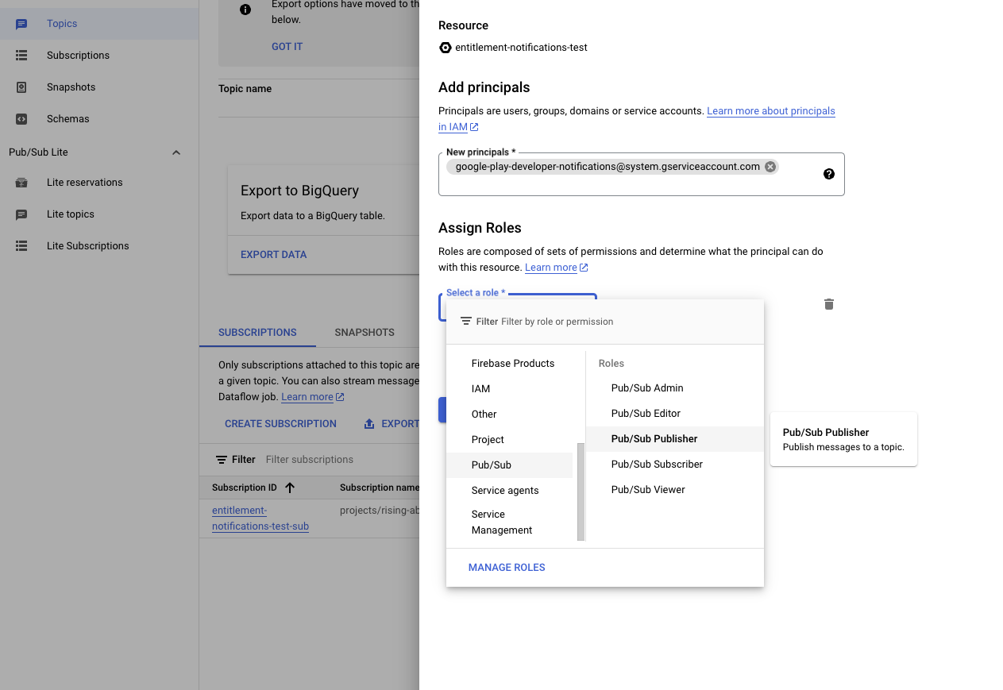
Task: Open entitlement-notifications-test-sub subscription link
Action: (260, 518)
